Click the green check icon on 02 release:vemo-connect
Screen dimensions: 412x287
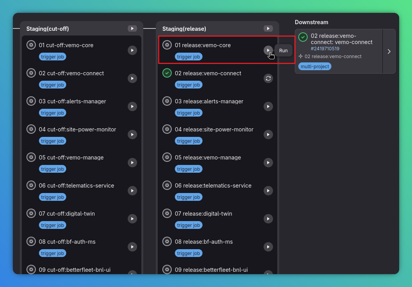[x=167, y=73]
